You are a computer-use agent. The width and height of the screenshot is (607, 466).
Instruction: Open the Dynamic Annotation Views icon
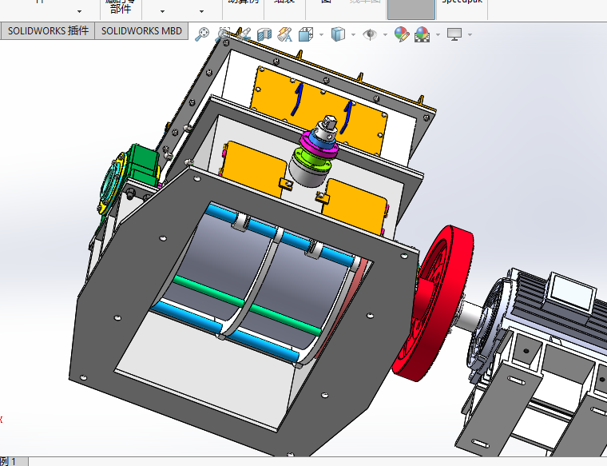(x=285, y=34)
